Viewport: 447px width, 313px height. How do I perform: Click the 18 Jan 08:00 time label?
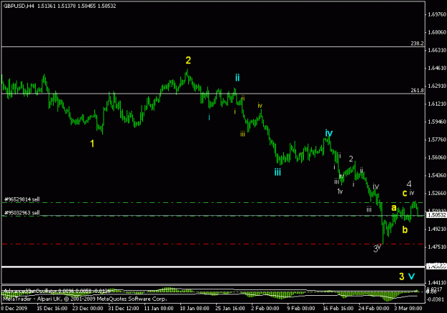[195, 309]
